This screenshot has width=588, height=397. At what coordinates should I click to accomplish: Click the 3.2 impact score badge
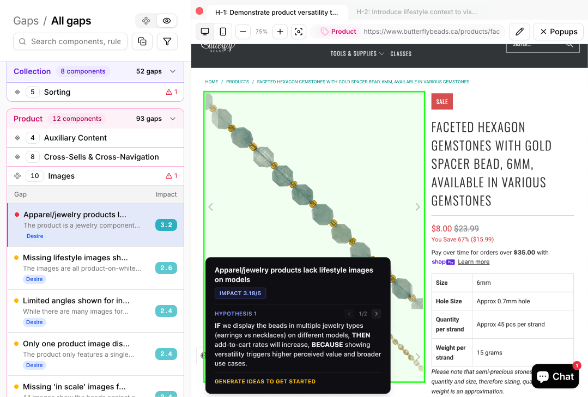[166, 225]
